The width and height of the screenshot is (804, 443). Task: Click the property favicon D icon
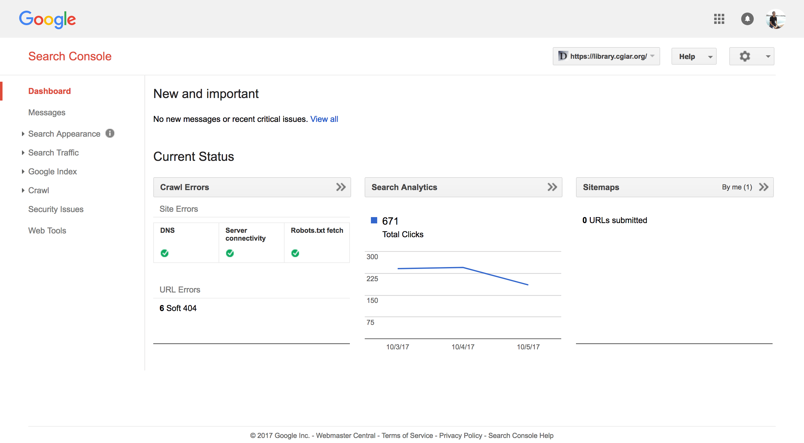[563, 56]
